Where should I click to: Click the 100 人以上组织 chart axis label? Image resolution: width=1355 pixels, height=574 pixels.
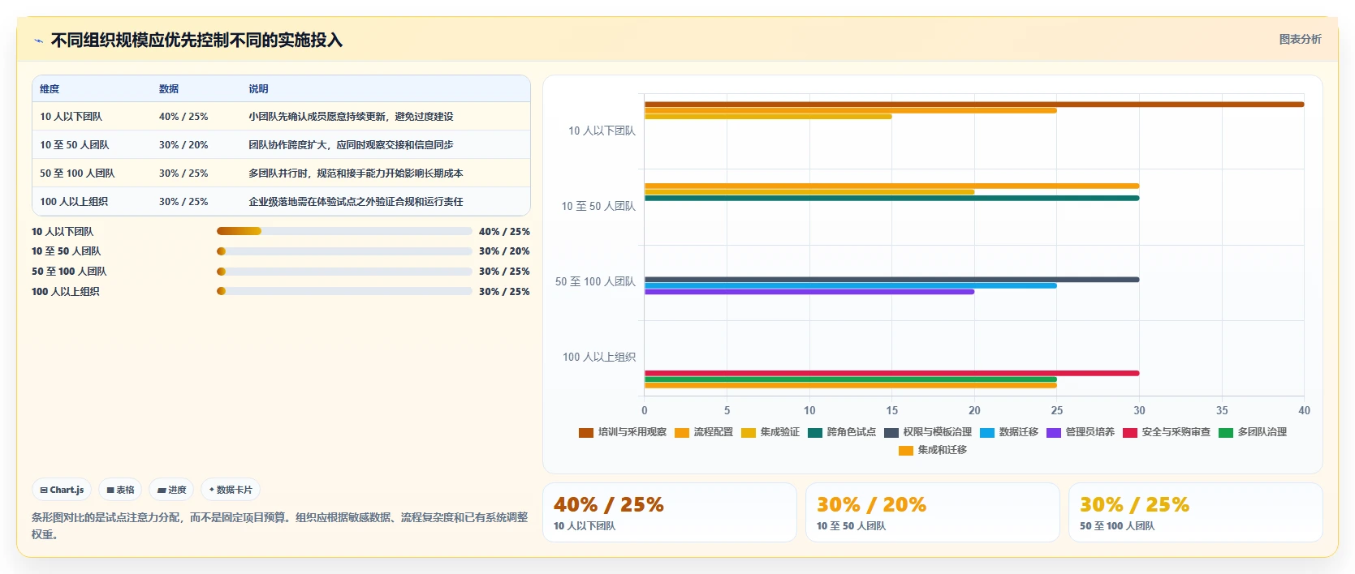tap(599, 357)
